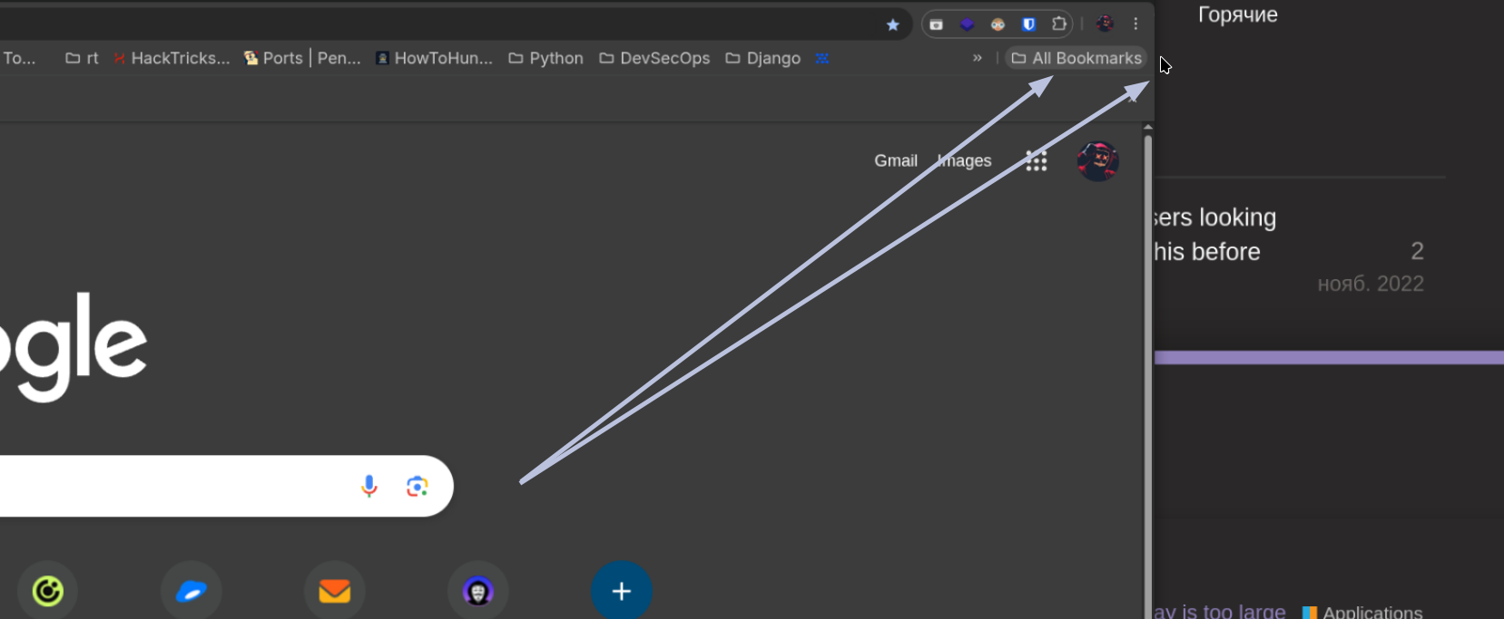Image resolution: width=1504 pixels, height=619 pixels.
Task: Open the Google apps grid
Action: tap(1036, 161)
